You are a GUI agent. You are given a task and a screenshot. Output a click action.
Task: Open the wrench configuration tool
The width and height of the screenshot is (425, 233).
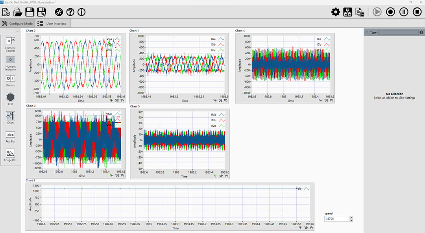59,12
